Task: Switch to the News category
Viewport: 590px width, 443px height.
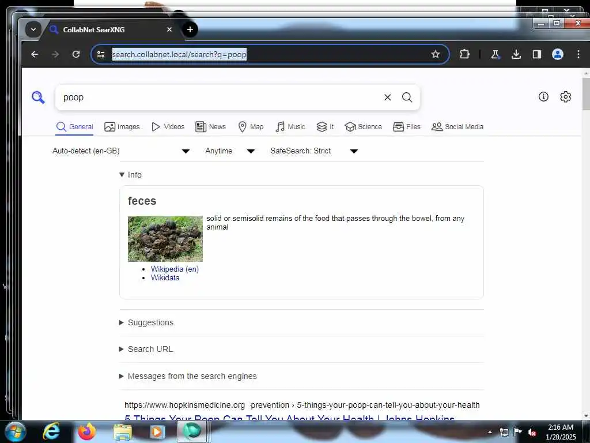Action: (x=211, y=126)
